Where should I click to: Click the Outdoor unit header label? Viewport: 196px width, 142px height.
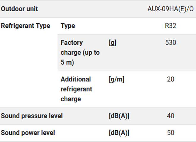(x=19, y=9)
